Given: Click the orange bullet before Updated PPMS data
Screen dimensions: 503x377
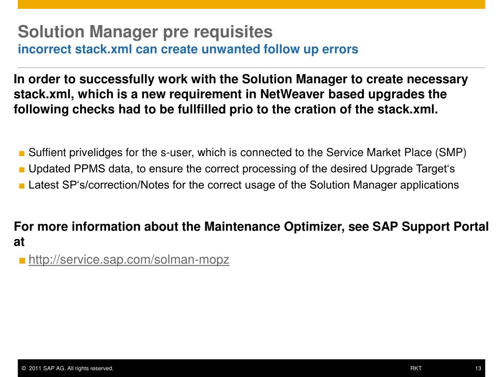Looking at the screenshot, I should pyautogui.click(x=22, y=169).
